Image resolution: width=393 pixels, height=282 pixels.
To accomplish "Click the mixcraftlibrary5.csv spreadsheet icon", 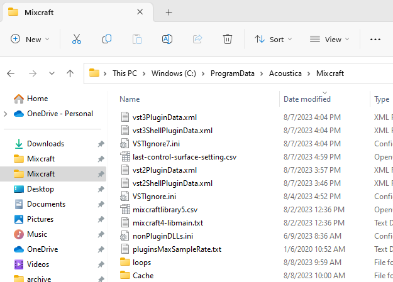I will click(125, 209).
